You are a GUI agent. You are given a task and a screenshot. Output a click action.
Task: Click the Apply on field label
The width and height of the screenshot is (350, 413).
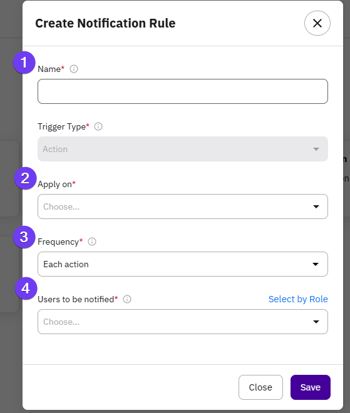tap(56, 184)
